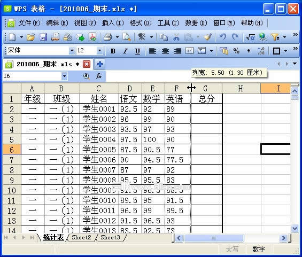302x257 pixels.
Task: Click the Format Painter brush icon
Action: click(x=208, y=37)
